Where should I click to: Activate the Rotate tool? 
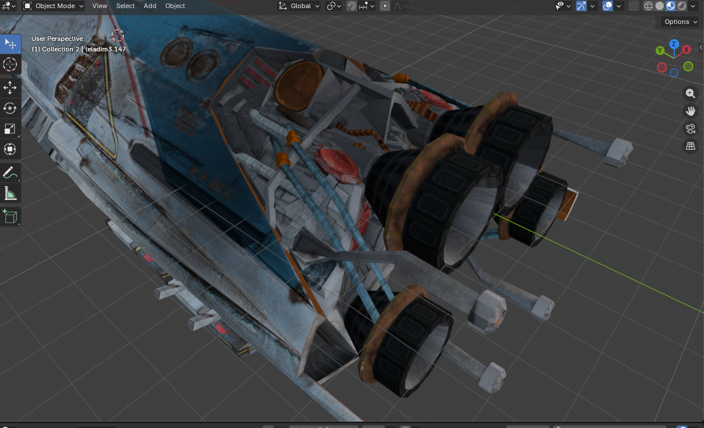pos(10,108)
